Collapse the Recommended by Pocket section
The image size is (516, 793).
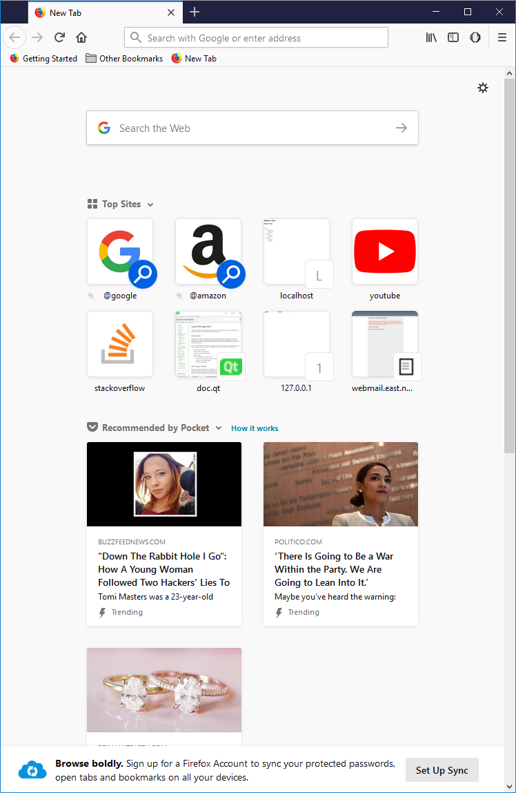click(219, 428)
